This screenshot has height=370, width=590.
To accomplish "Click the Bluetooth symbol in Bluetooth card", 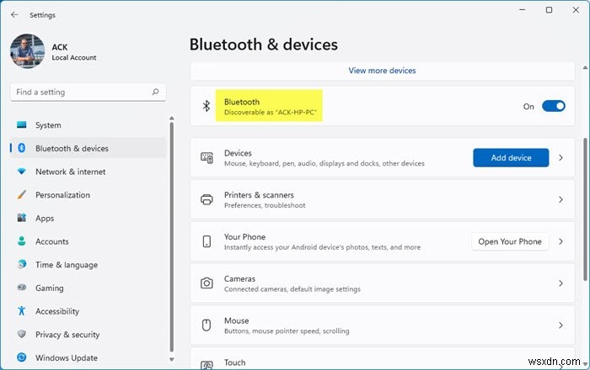I will 206,106.
